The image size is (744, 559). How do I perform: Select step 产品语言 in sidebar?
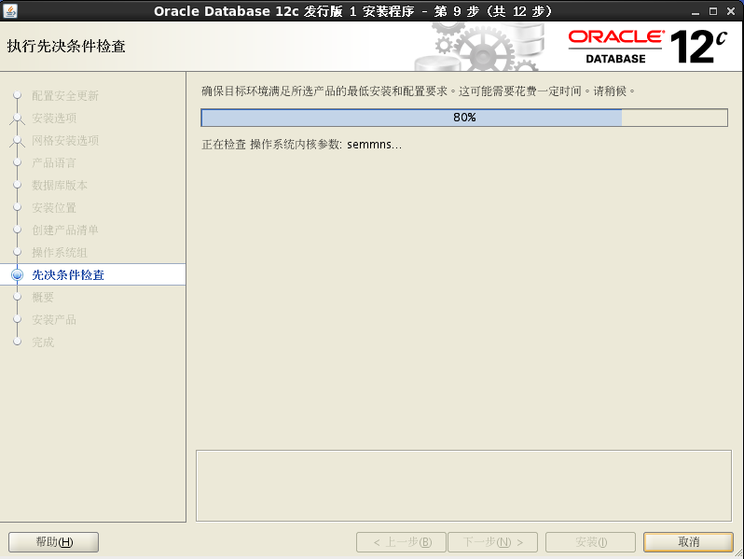[54, 163]
